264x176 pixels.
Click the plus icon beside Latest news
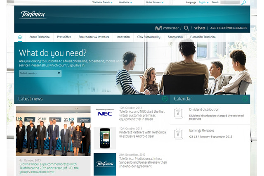point(165,99)
